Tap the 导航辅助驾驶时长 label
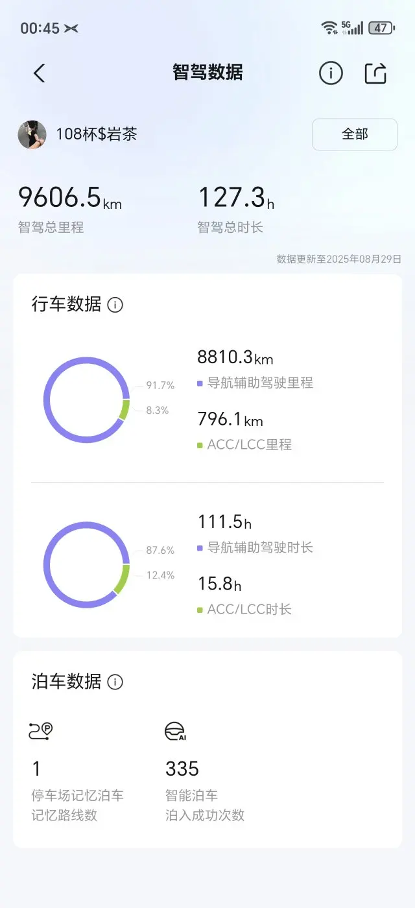Image resolution: width=415 pixels, height=908 pixels. [260, 547]
